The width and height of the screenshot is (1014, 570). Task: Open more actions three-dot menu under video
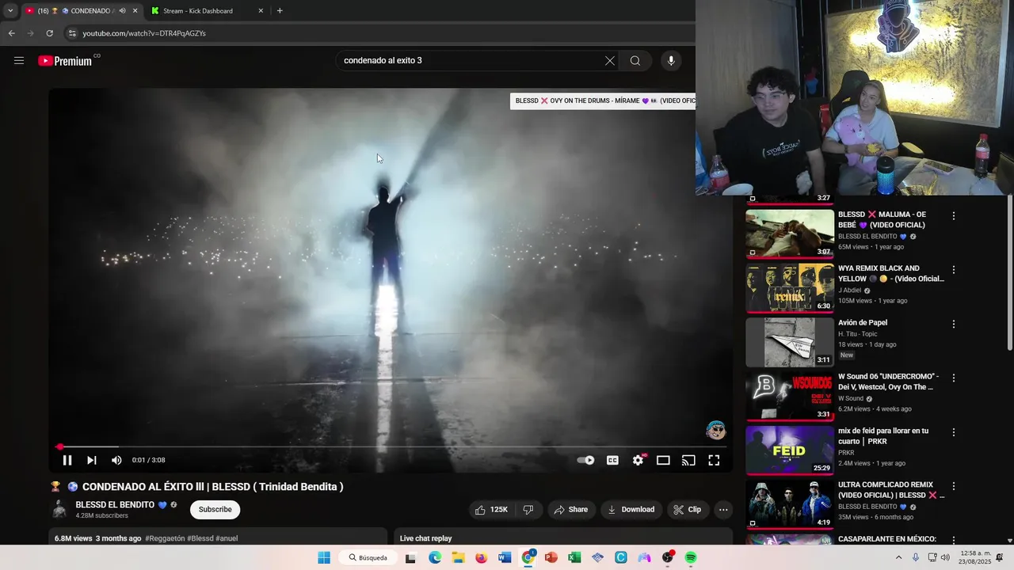click(x=723, y=510)
